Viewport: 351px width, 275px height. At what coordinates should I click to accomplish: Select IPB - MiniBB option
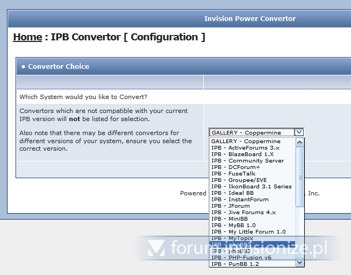[231, 219]
